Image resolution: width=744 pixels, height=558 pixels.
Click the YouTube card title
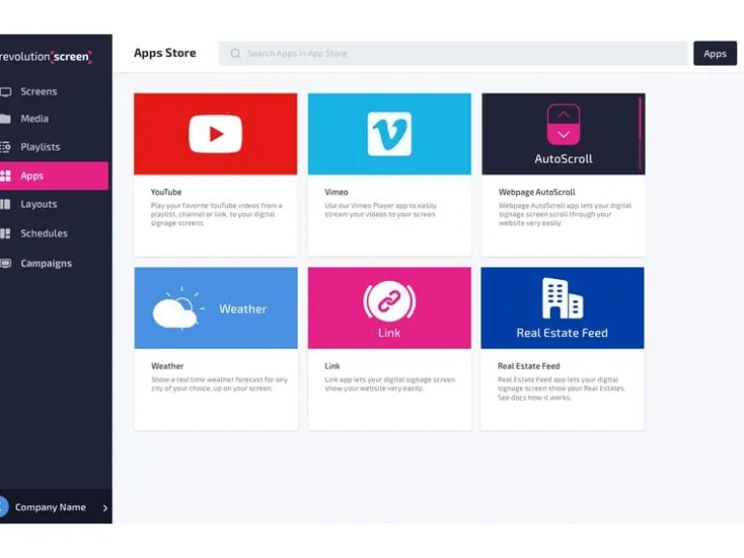[166, 192]
